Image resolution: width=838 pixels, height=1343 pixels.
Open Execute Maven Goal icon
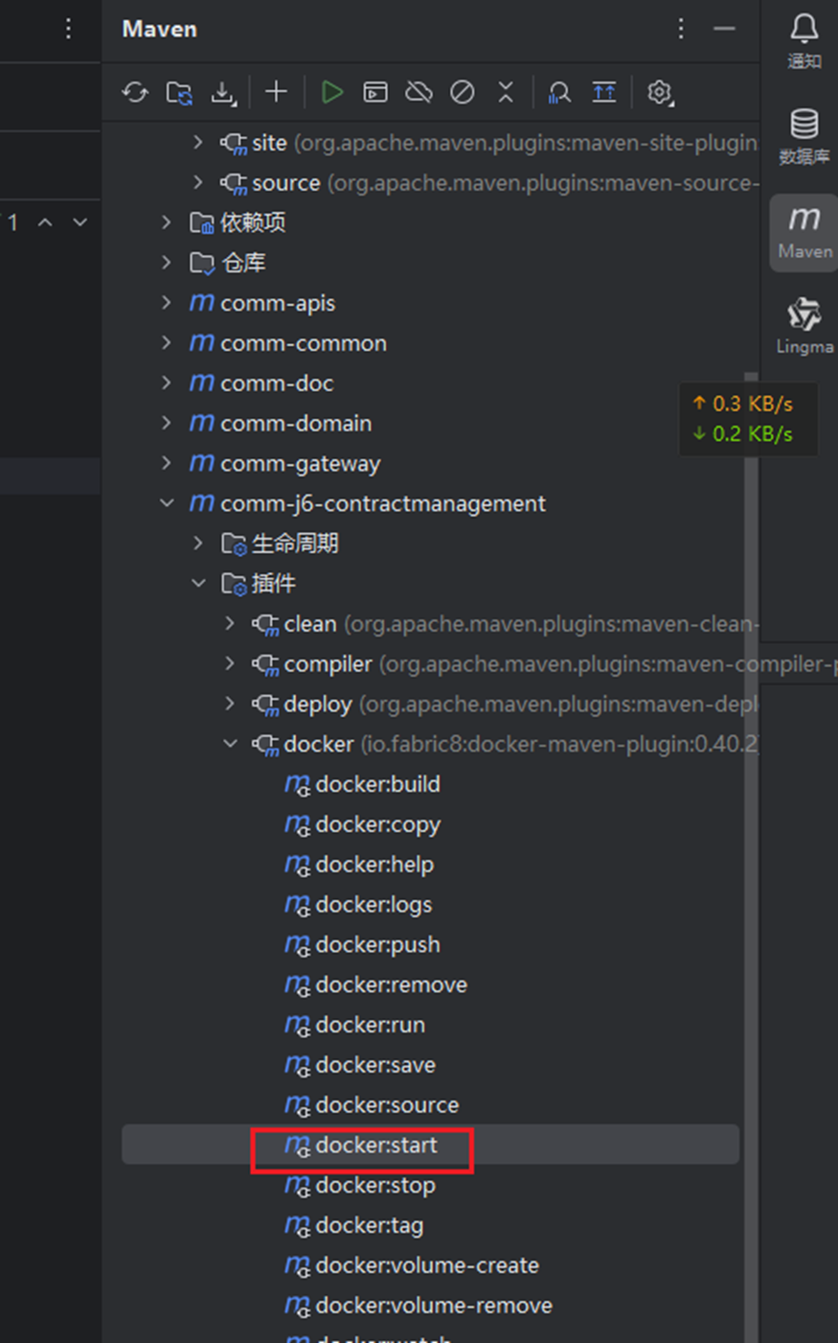pos(375,92)
